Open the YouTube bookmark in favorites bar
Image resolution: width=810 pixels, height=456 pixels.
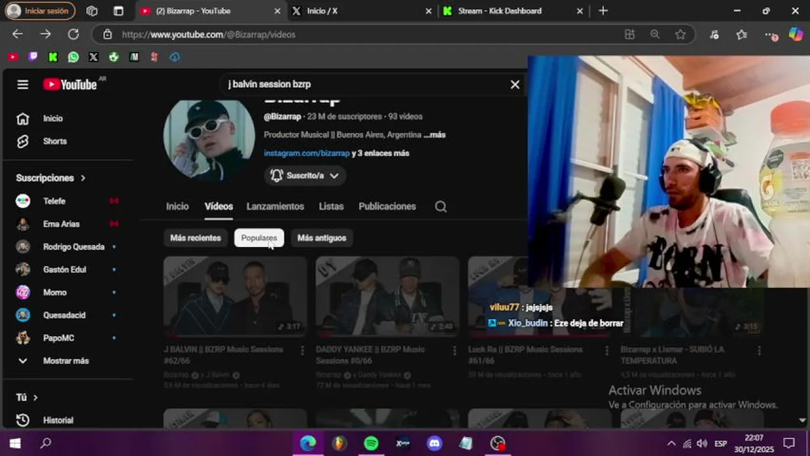[x=13, y=57]
